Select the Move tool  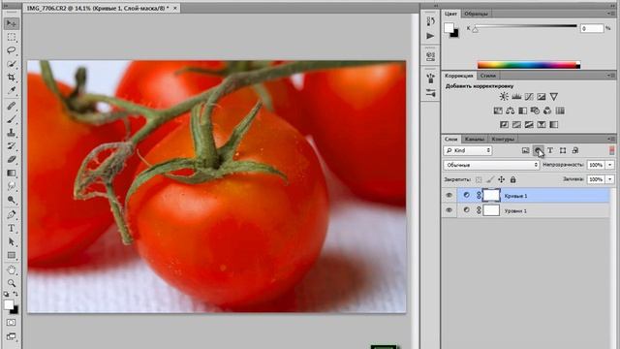pyautogui.click(x=11, y=23)
